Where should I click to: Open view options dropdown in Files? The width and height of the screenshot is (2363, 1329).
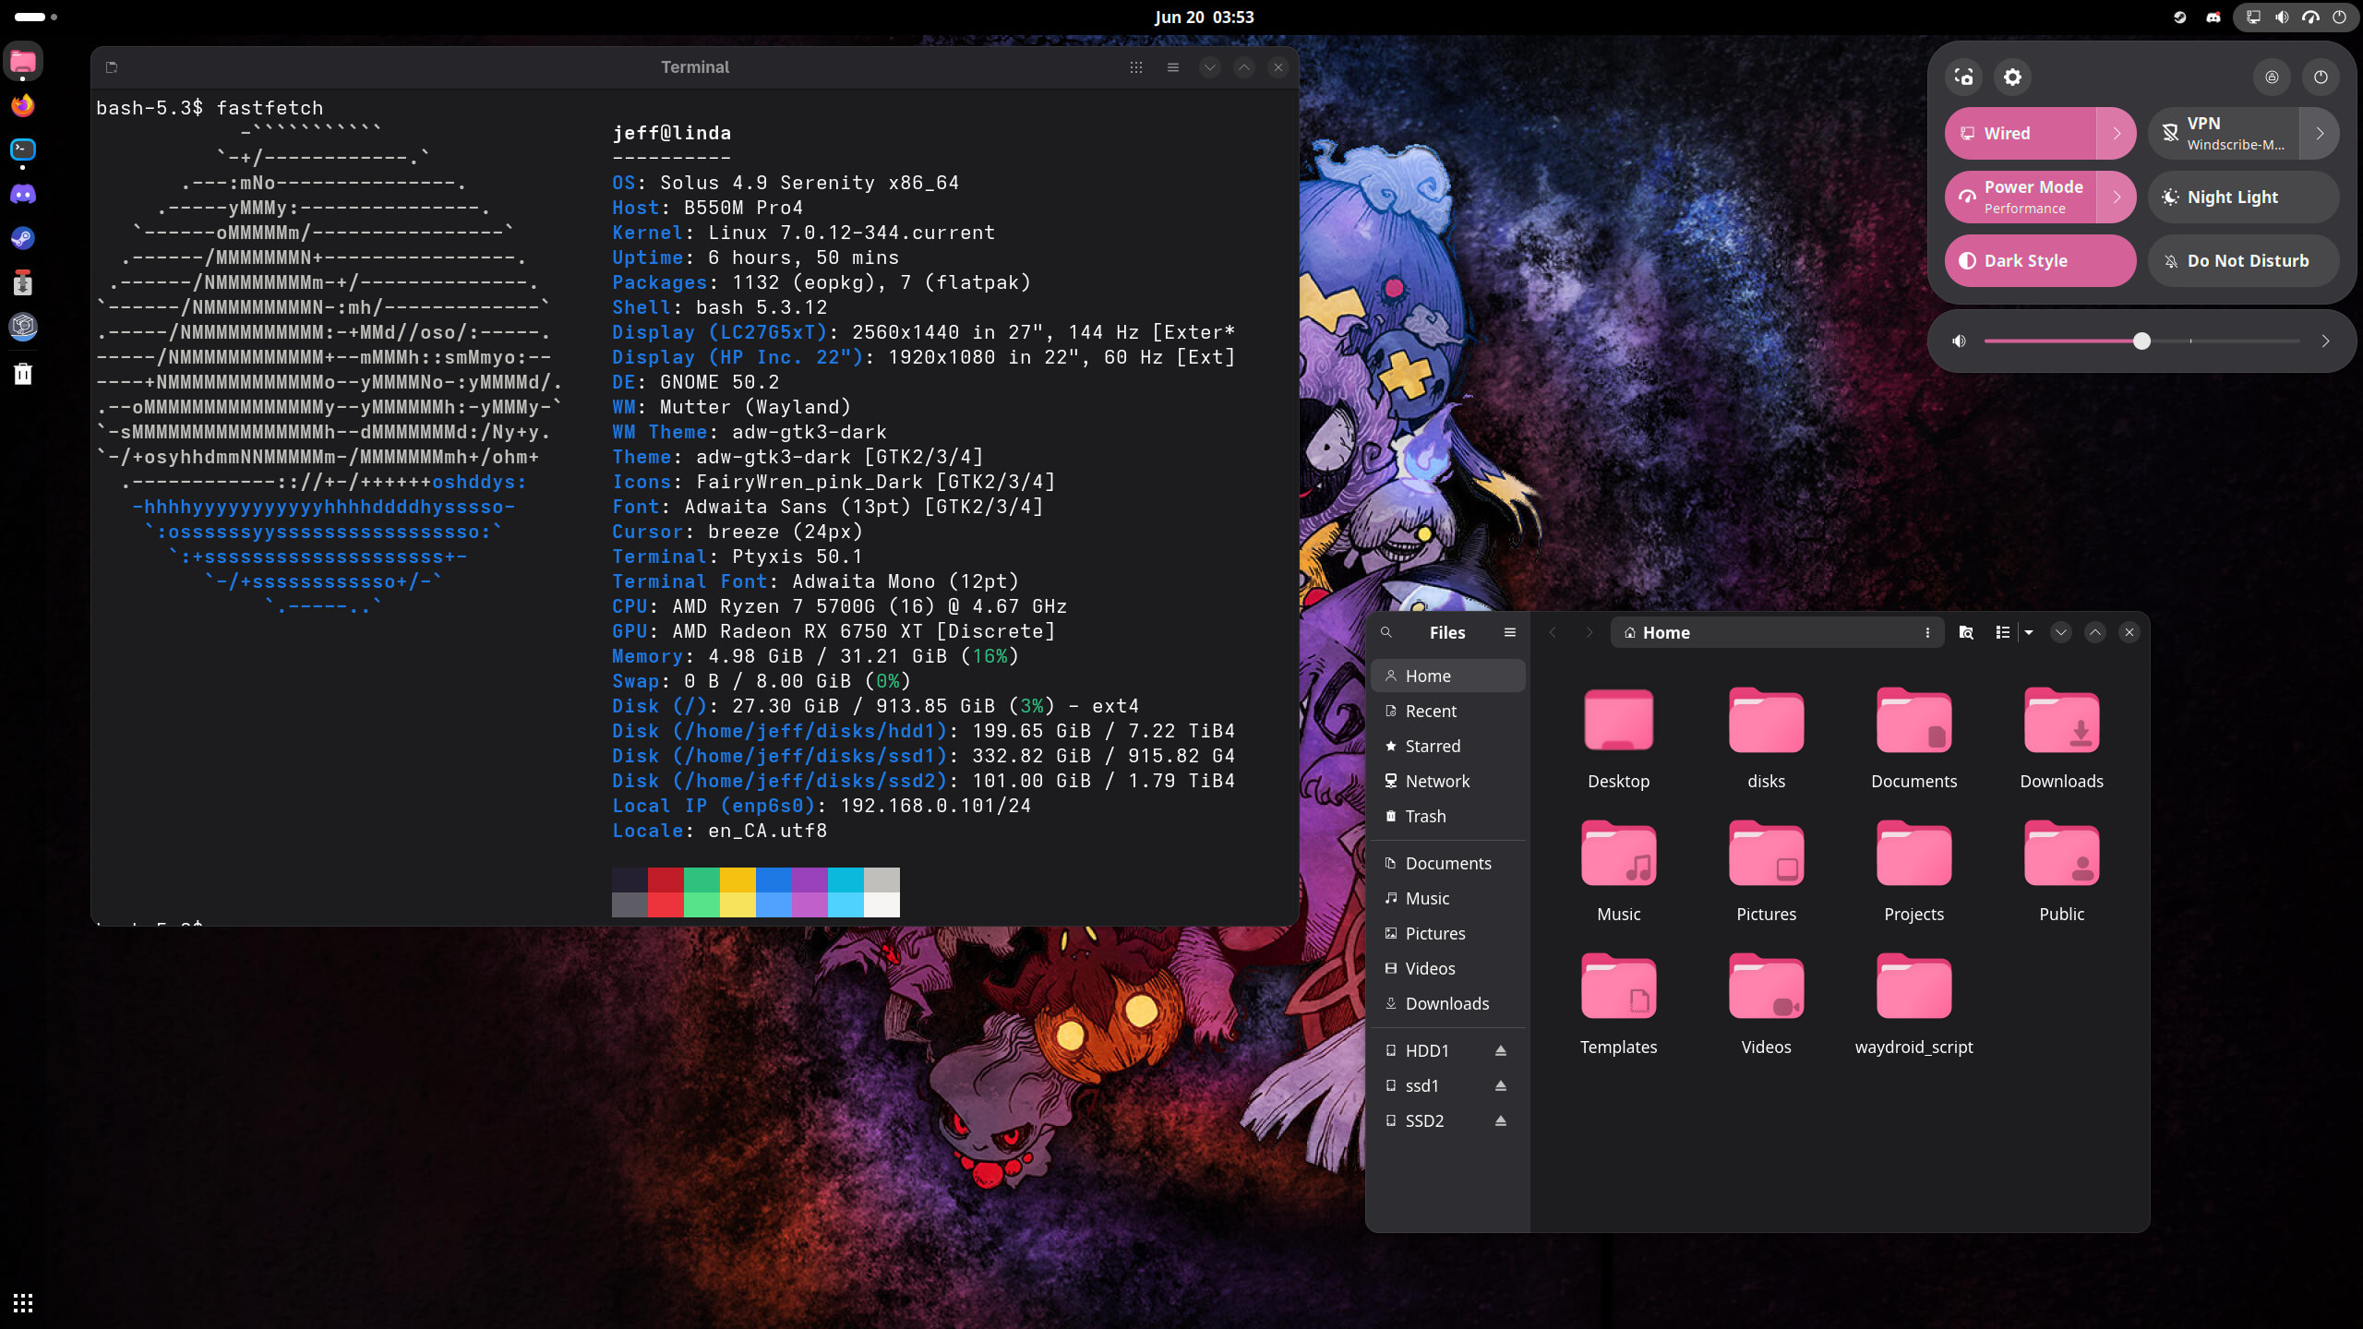coord(2029,632)
